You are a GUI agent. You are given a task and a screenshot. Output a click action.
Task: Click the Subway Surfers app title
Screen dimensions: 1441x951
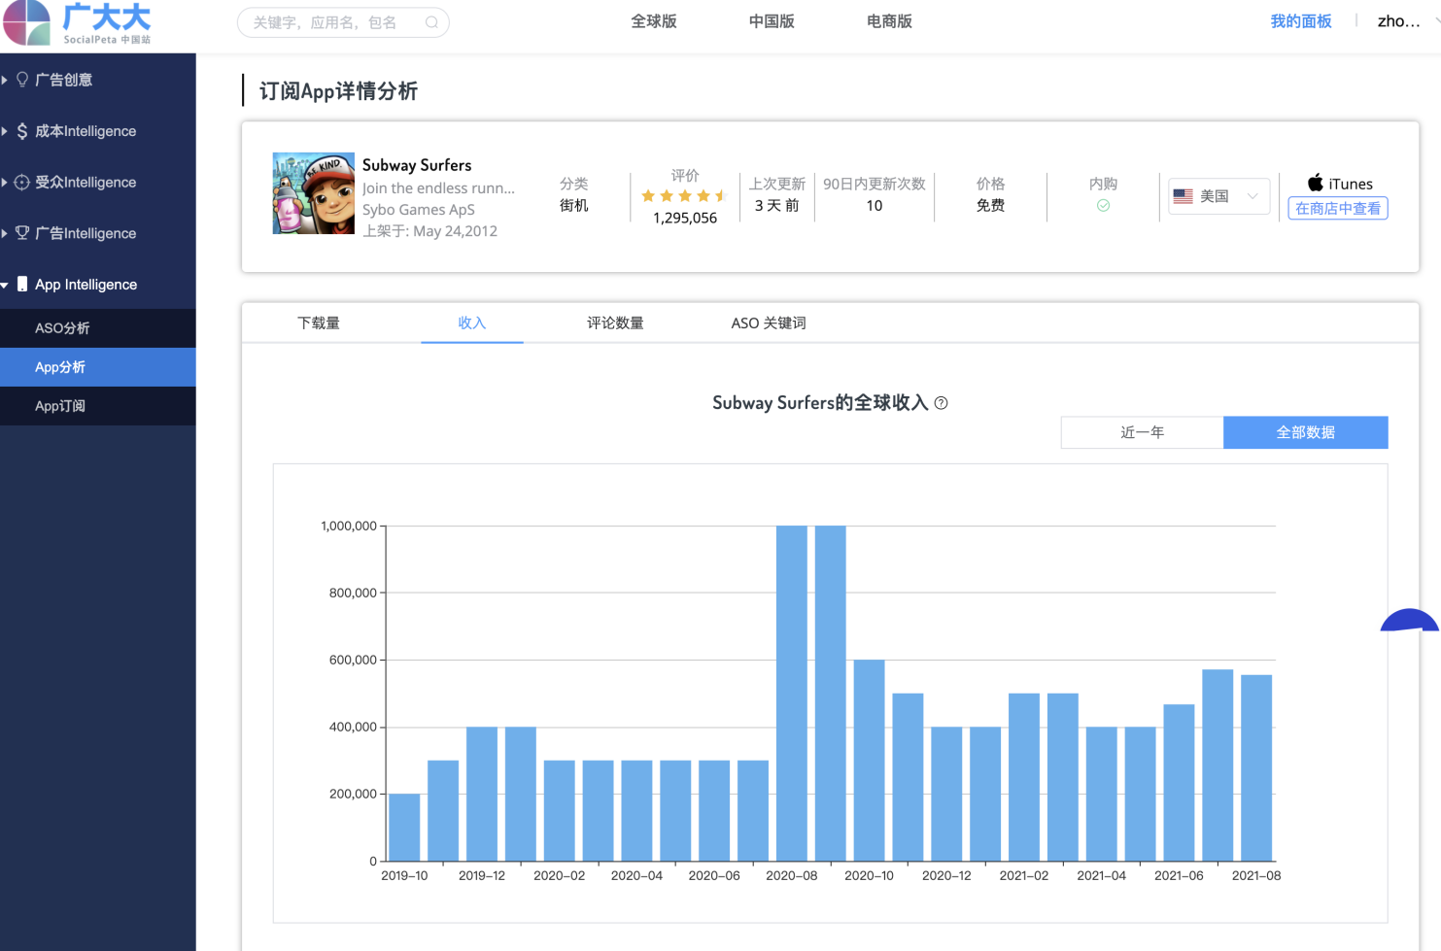[417, 165]
